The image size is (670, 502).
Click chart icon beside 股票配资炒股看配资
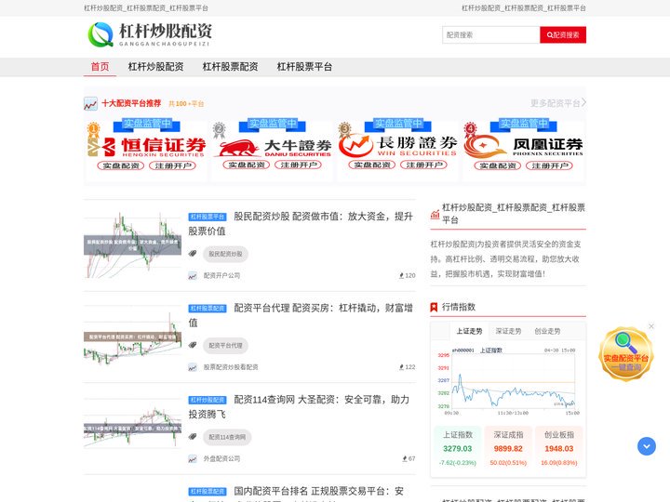(193, 367)
